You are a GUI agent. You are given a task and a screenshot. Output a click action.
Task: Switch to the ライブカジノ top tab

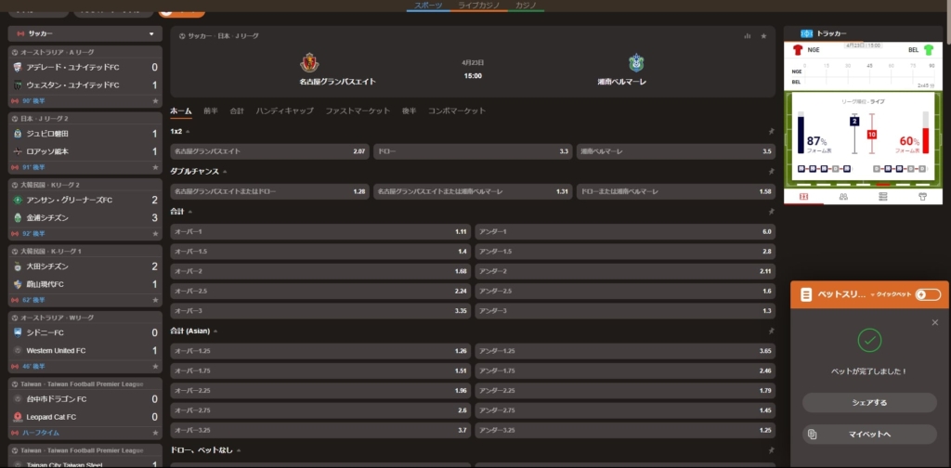[479, 6]
